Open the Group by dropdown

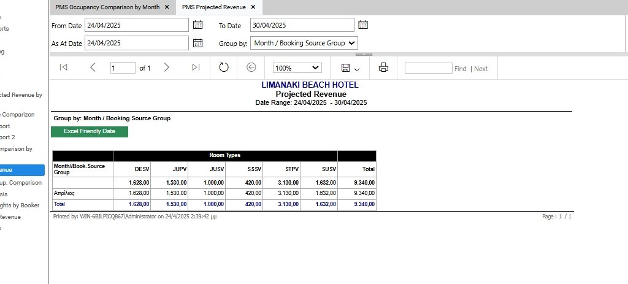tap(304, 43)
